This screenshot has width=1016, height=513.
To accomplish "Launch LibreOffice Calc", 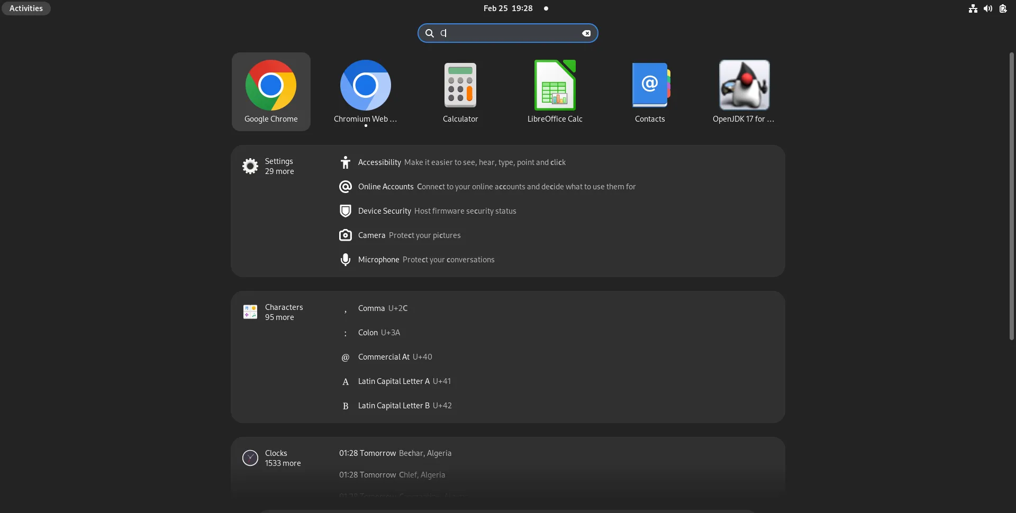I will 555,91.
